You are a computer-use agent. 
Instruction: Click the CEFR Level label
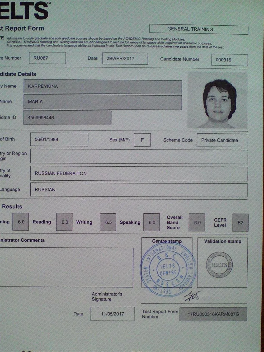[x=220, y=223]
